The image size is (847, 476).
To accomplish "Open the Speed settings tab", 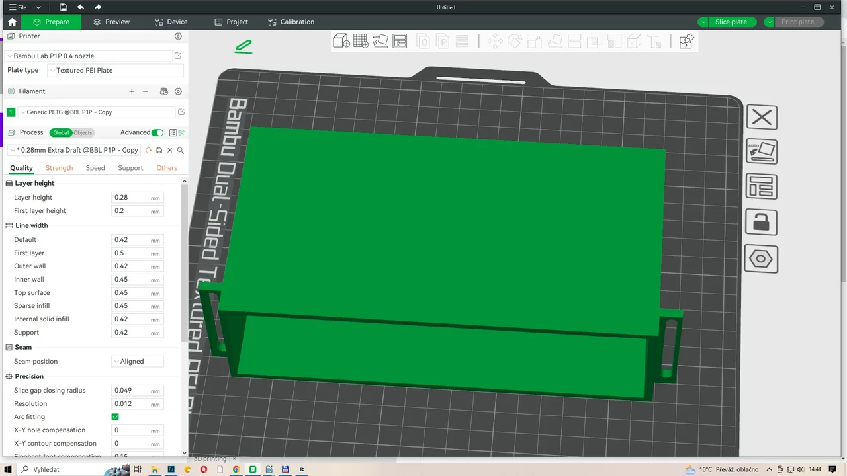I will pos(95,168).
